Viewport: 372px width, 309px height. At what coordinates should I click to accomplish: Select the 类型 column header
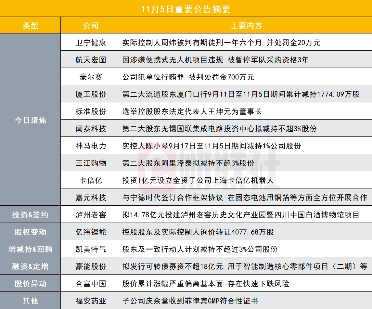(x=30, y=26)
